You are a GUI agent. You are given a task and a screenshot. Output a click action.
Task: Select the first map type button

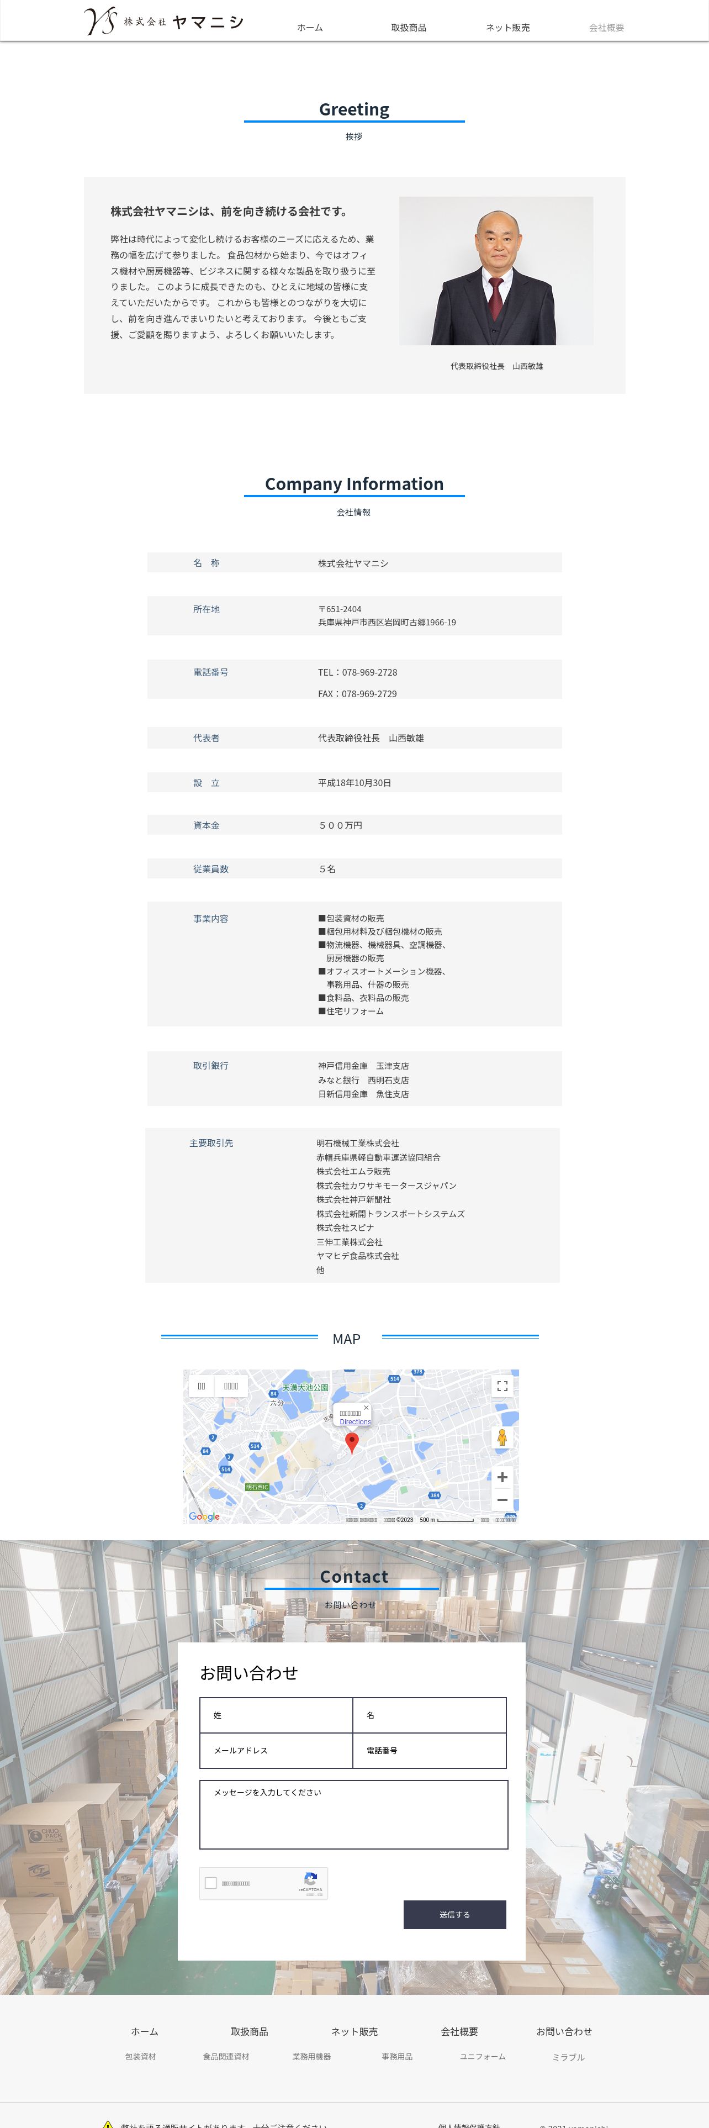(x=202, y=1386)
